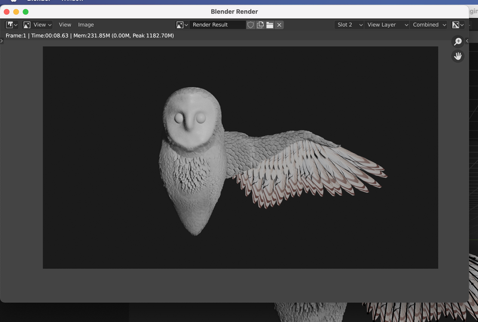Click the zoom magnifier gizmo icon
Screen dimensions: 478x322
458,41
